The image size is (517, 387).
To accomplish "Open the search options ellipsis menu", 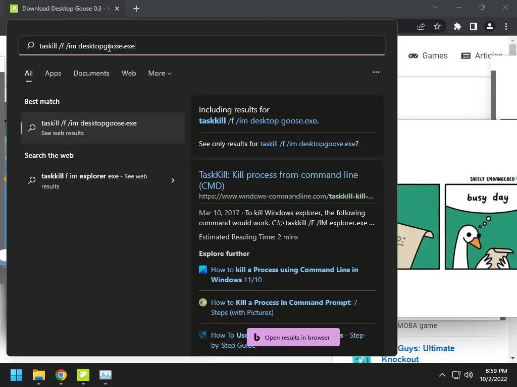I will click(376, 72).
